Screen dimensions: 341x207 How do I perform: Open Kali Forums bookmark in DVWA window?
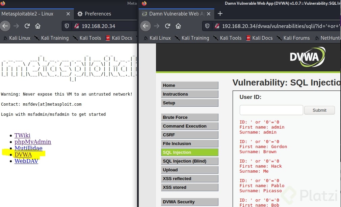(293, 38)
